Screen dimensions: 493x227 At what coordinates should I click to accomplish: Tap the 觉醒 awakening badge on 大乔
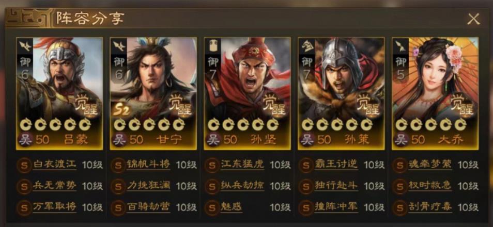click(x=461, y=106)
